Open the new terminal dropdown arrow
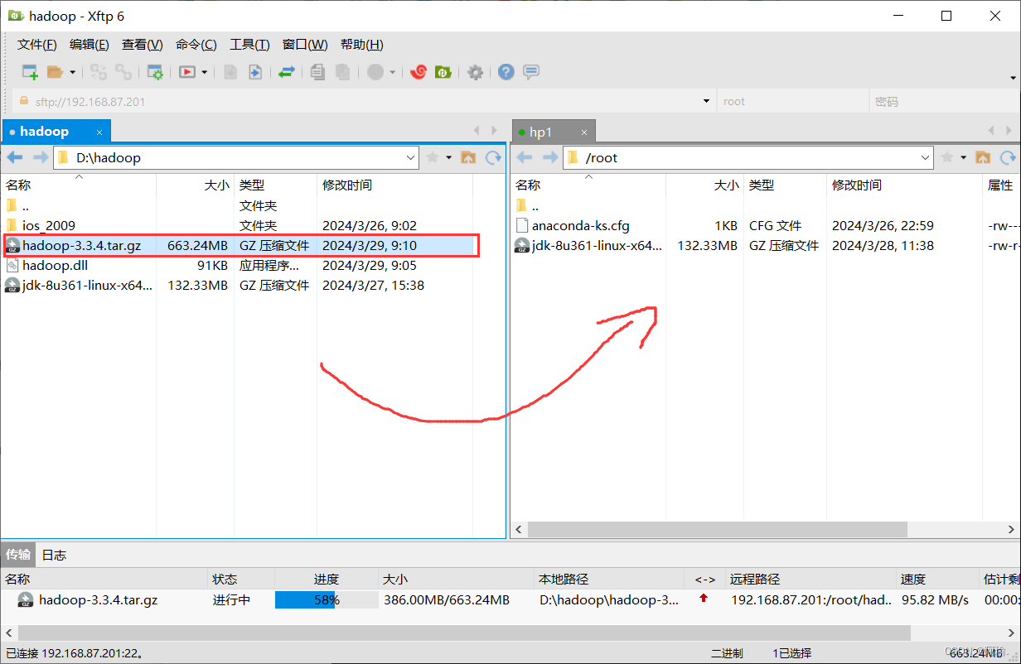 204,72
